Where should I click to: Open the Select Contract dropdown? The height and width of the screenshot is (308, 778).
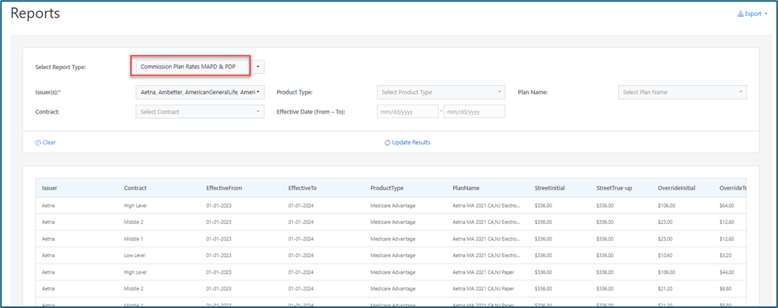[x=200, y=112]
